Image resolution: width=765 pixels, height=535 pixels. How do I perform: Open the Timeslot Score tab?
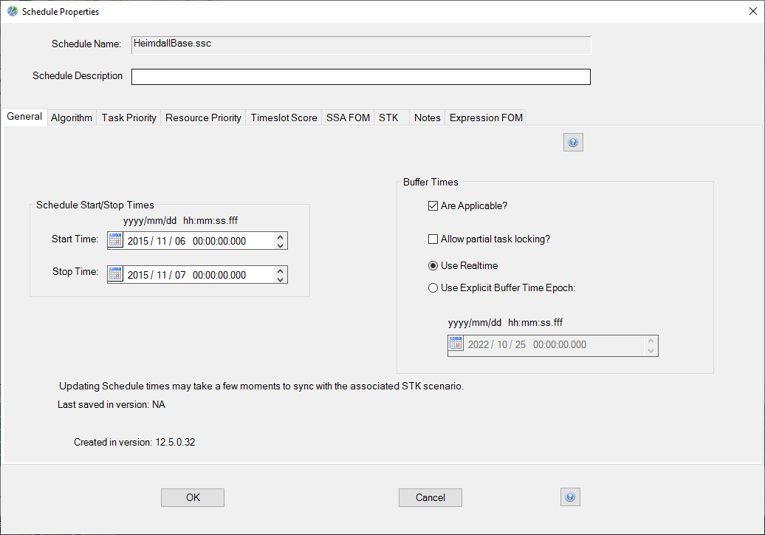[x=284, y=117]
